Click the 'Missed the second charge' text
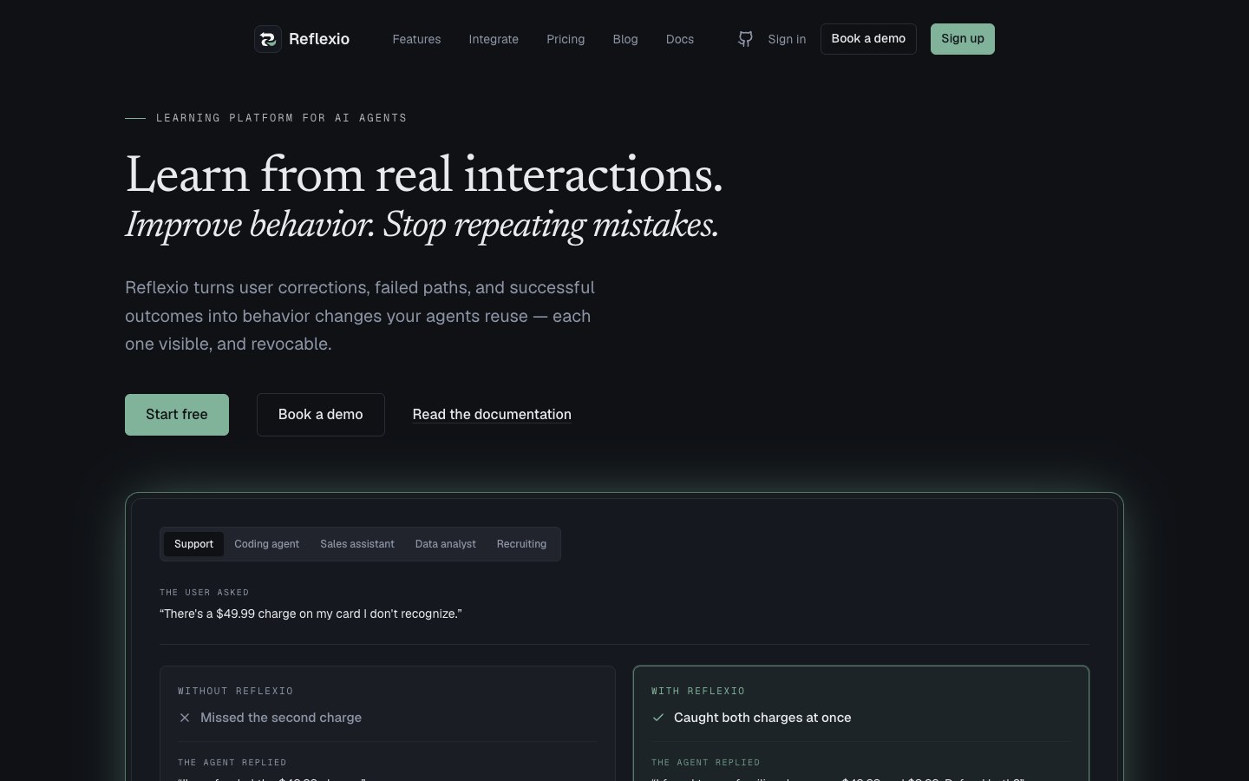 281,718
